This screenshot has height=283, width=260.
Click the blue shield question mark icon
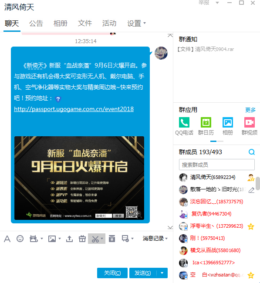tap(58, 99)
